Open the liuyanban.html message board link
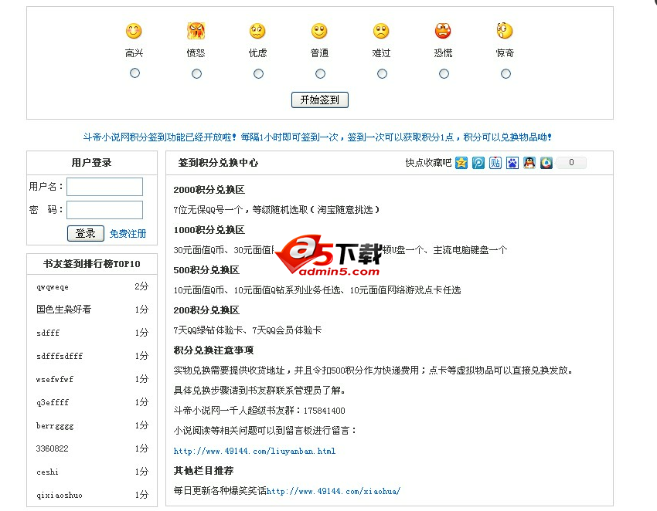This screenshot has width=657, height=511. click(x=254, y=451)
